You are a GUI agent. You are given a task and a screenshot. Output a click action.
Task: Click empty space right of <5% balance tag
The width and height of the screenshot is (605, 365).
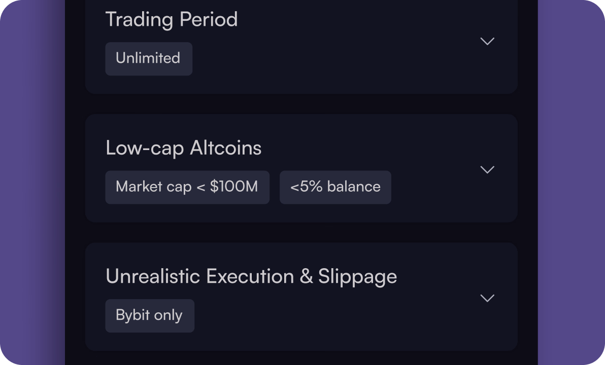pyautogui.click(x=431, y=188)
